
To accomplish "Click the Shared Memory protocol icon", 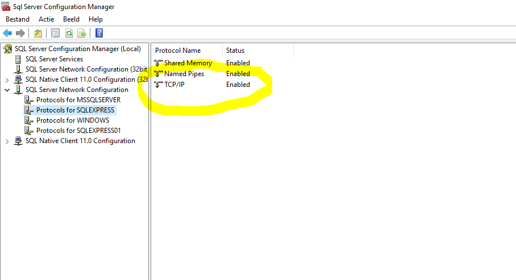I will (159, 63).
